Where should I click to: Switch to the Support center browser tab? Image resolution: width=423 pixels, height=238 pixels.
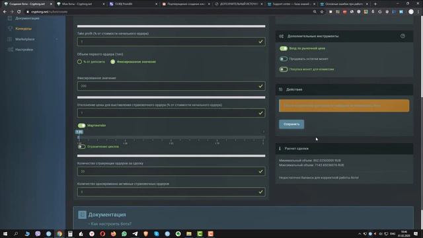point(291,4)
